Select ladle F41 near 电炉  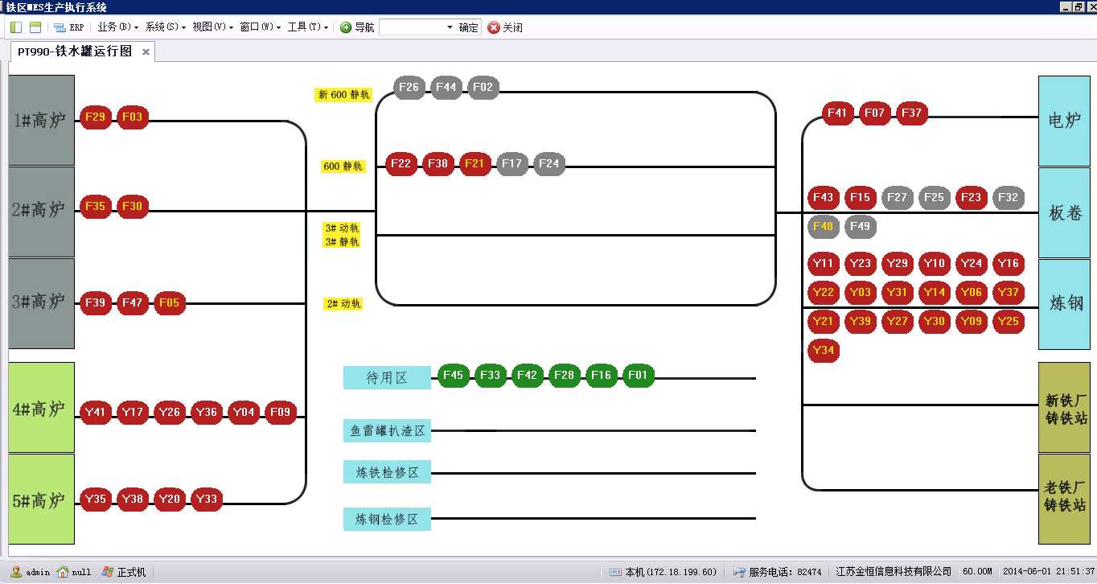(x=837, y=113)
